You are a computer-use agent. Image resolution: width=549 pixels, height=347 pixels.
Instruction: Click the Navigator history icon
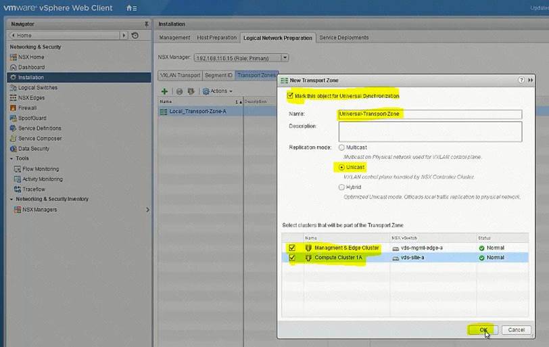pyautogui.click(x=135, y=35)
